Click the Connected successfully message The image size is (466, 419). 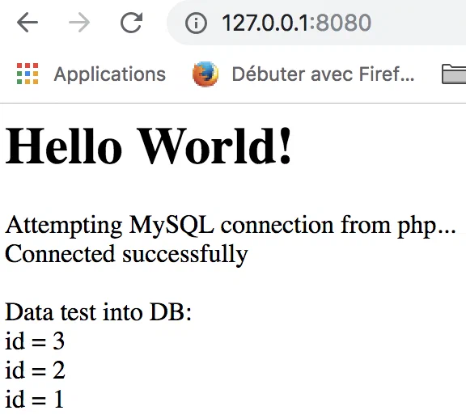[126, 254]
